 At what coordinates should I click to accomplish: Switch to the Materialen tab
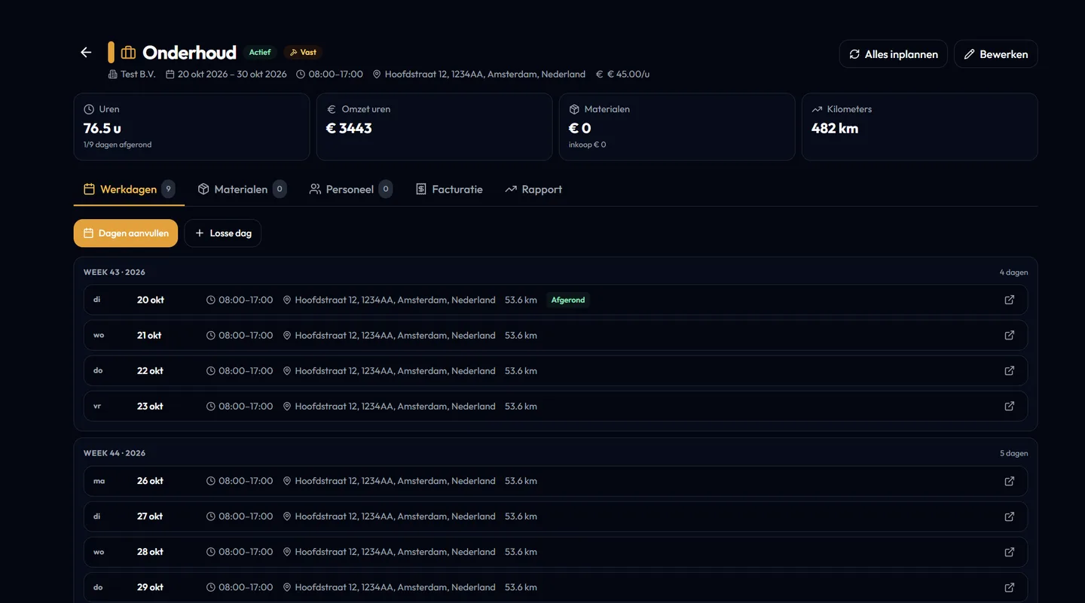242,189
